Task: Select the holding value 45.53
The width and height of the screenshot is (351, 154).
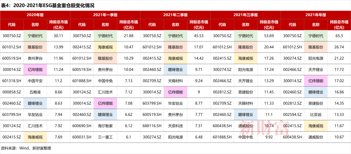Action: (199, 36)
